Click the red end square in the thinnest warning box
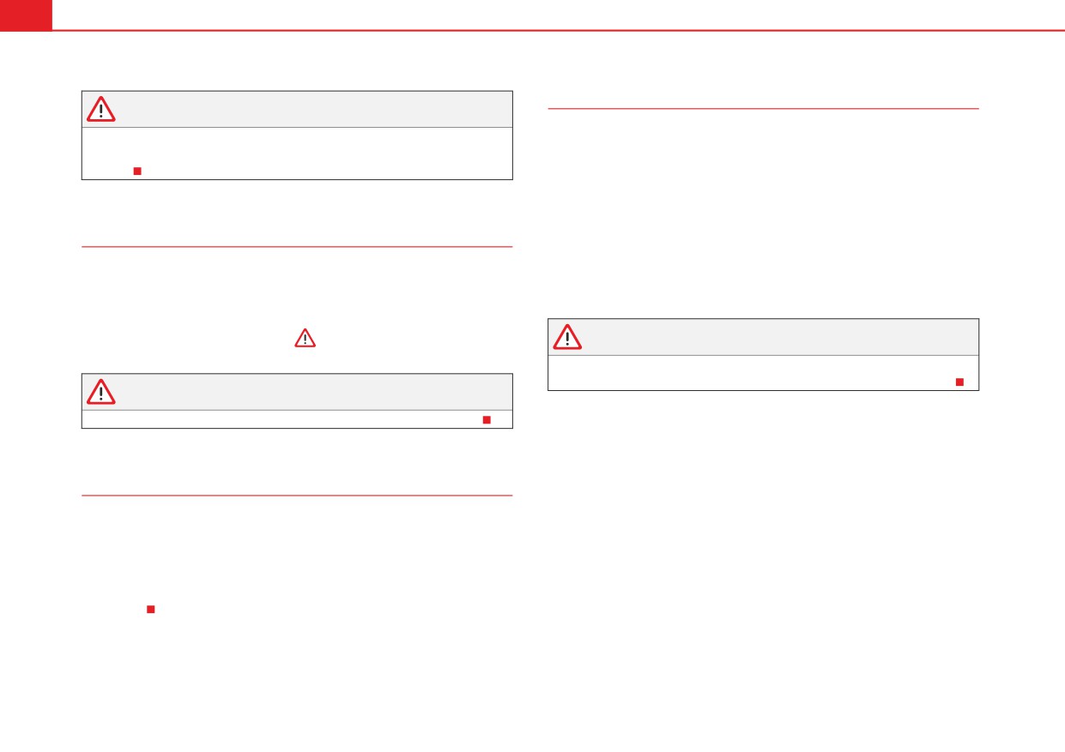Screen dimensions: 1065x752 click(x=486, y=419)
